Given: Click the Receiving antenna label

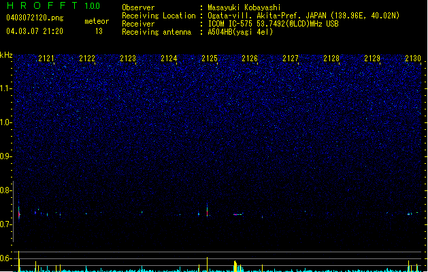Looking at the screenshot, I should (x=157, y=32).
